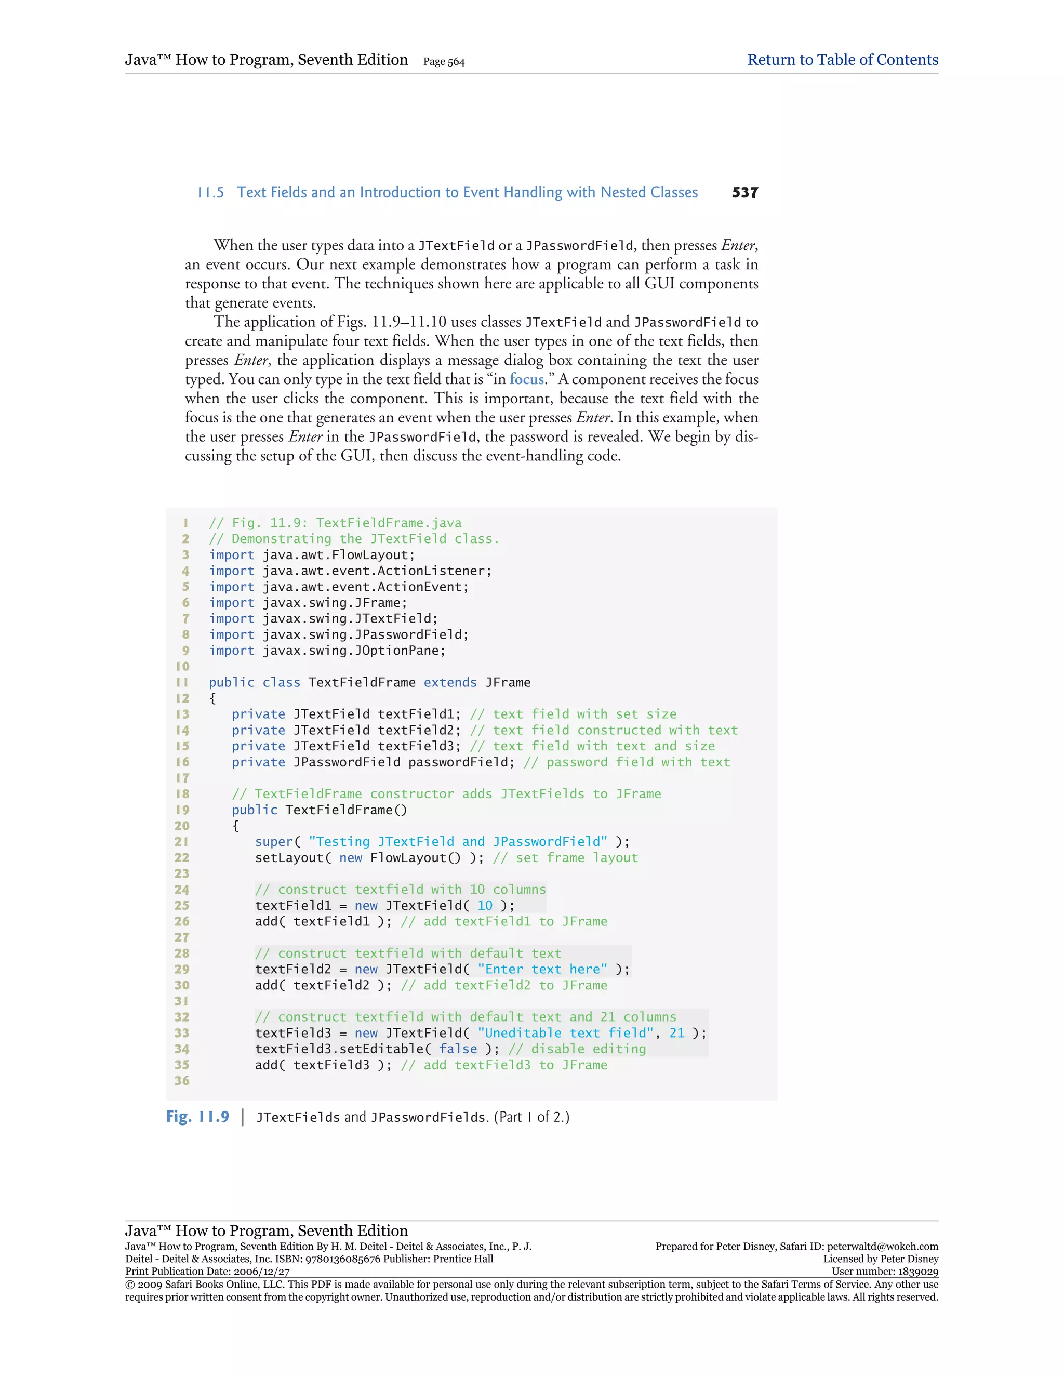The image size is (1064, 1377).
Task: Click 'Page 564' text in header
Action: point(444,62)
